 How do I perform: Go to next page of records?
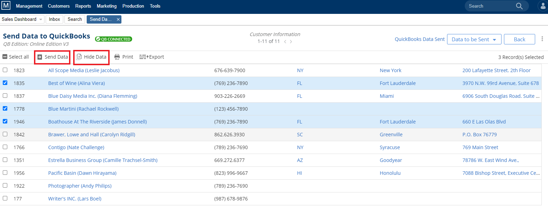291,42
